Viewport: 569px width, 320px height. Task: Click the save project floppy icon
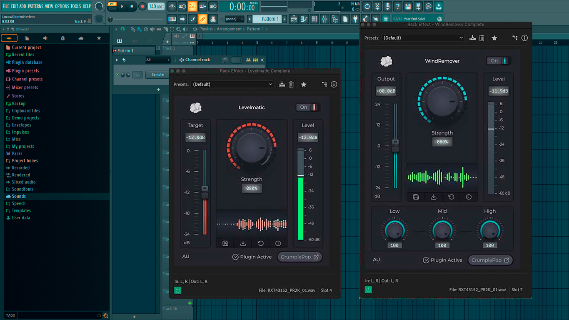coord(408,6)
